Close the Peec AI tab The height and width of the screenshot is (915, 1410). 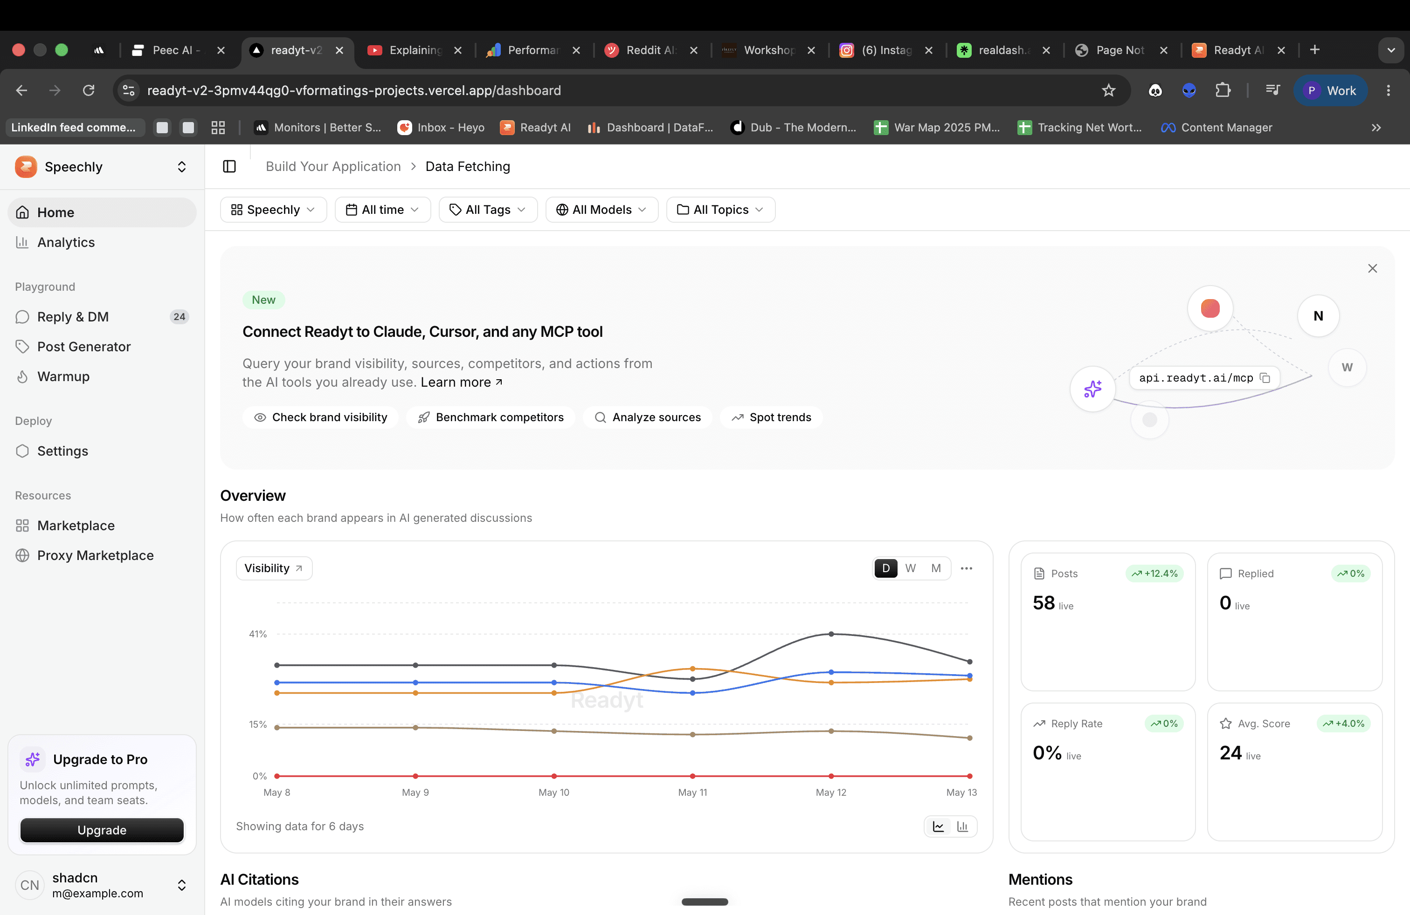click(221, 50)
